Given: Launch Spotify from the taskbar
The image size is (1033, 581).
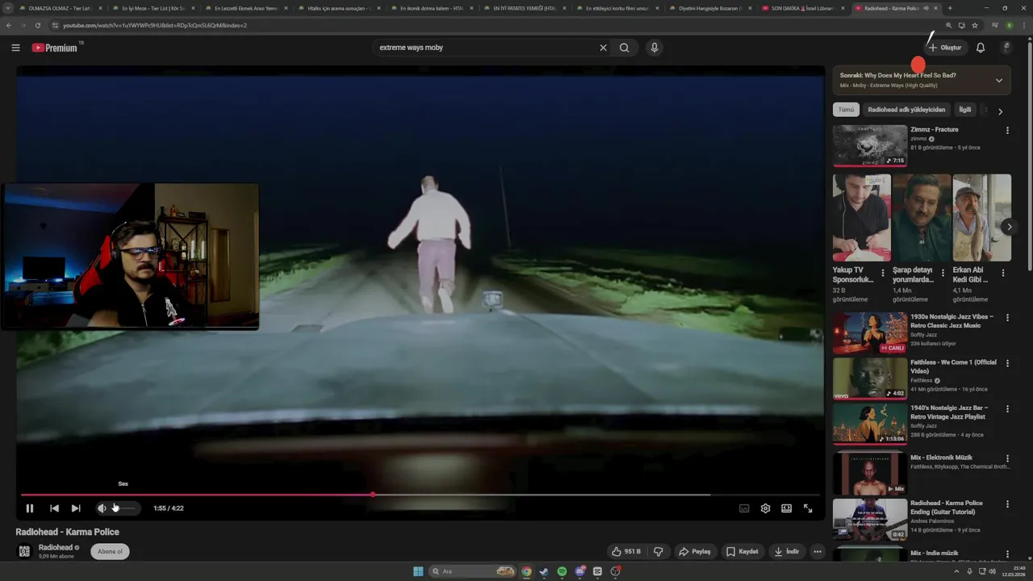Looking at the screenshot, I should (562, 571).
